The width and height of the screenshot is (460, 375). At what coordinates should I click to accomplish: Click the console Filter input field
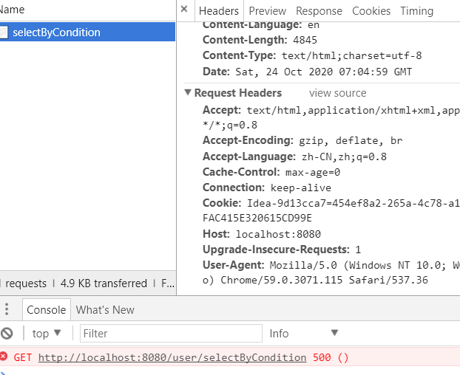click(x=171, y=334)
